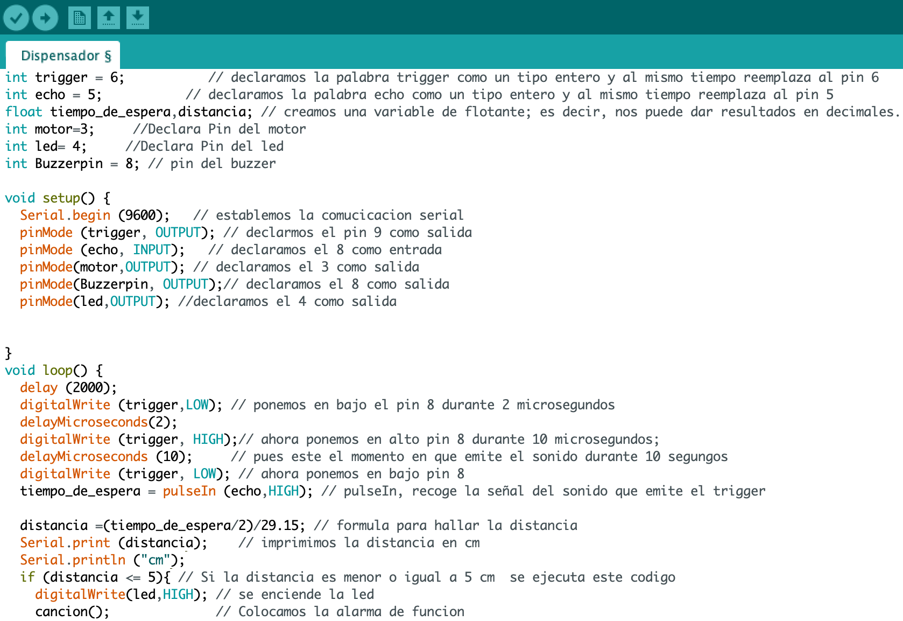Click 'digitalWrite (trigger, HIGH);' statement
Viewport: 903px width, 621px height.
pos(129,439)
